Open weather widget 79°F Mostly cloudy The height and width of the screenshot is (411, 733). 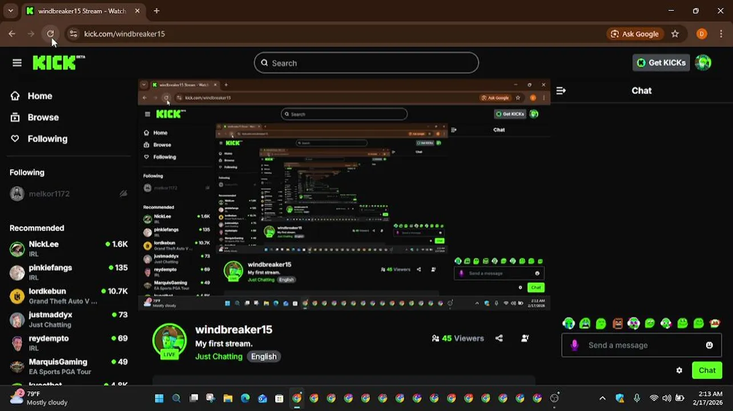pos(40,398)
